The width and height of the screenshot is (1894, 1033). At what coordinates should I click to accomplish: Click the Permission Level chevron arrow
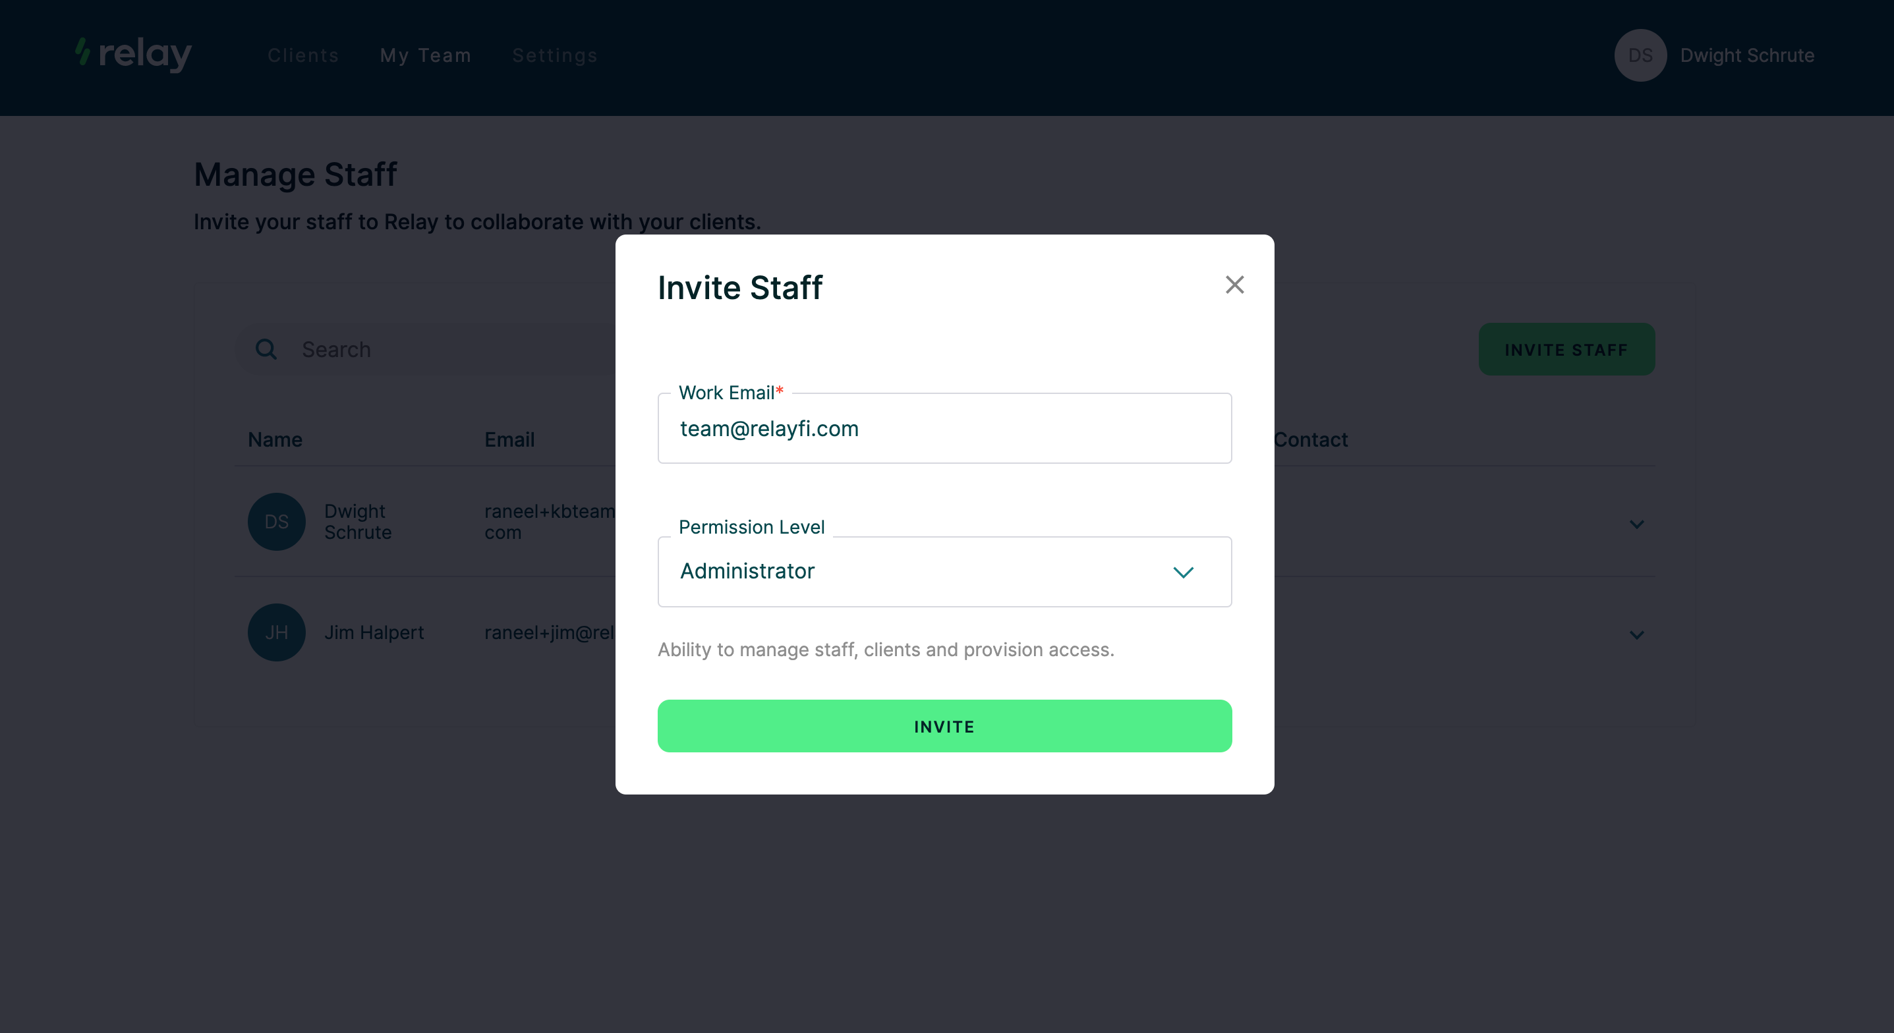[1183, 572]
